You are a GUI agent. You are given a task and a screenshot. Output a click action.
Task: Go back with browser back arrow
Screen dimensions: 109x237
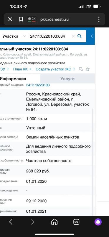click(11, 222)
